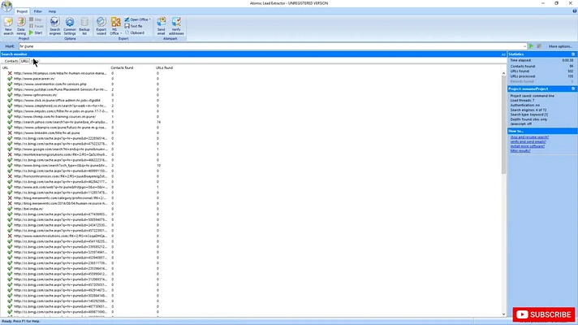Open 'filter results?' help link
Viewport: 578px width, 325px height.
[x=520, y=150]
